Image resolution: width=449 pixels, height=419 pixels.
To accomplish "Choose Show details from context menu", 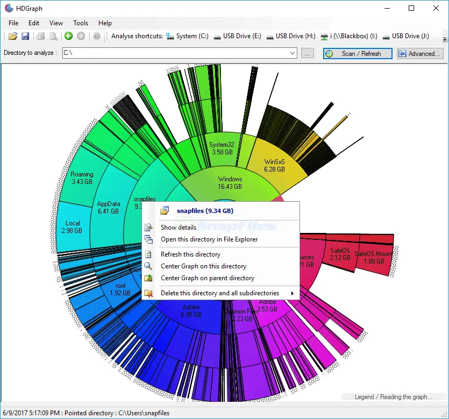I will 178,228.
